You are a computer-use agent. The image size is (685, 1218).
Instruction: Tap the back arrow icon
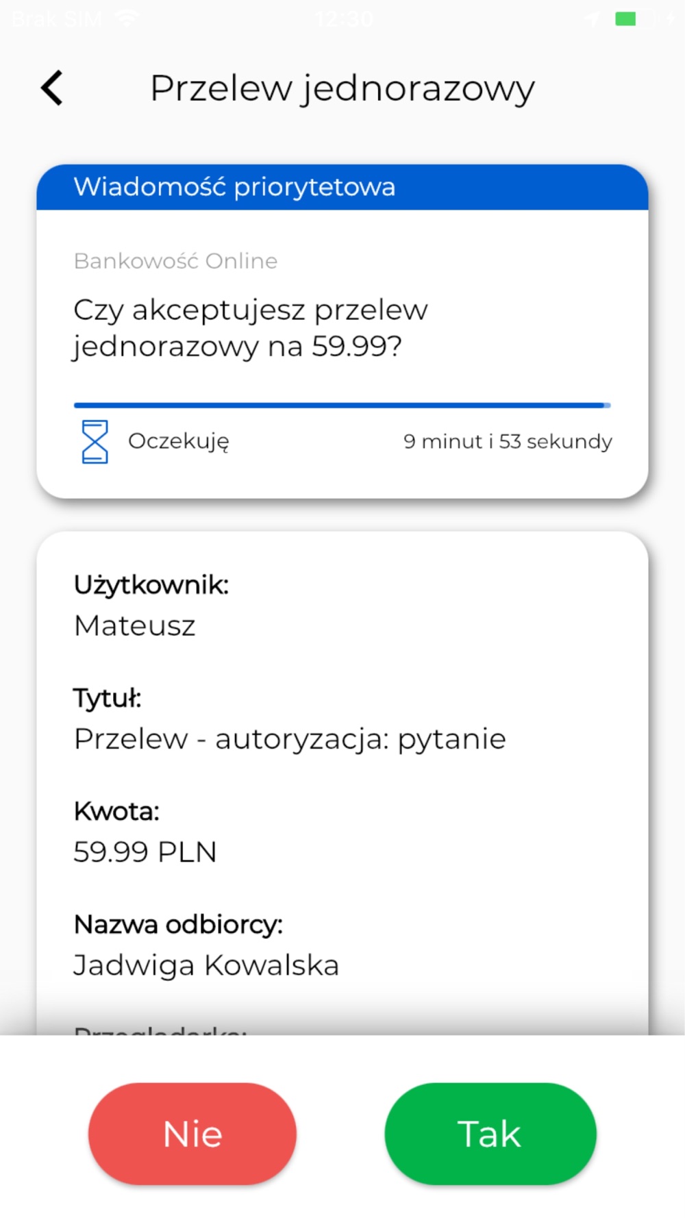click(x=52, y=88)
